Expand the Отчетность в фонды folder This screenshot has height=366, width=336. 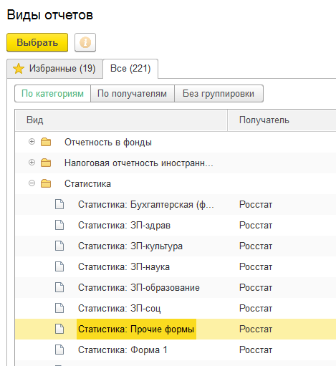tap(32, 142)
